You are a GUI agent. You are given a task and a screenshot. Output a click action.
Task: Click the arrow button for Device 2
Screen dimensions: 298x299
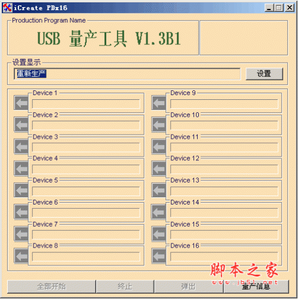pos(21,125)
